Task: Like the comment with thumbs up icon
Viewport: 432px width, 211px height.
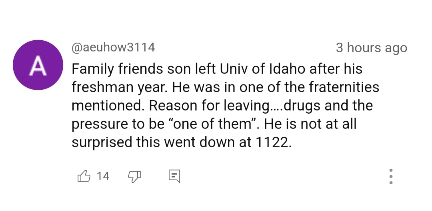Action: tap(84, 176)
